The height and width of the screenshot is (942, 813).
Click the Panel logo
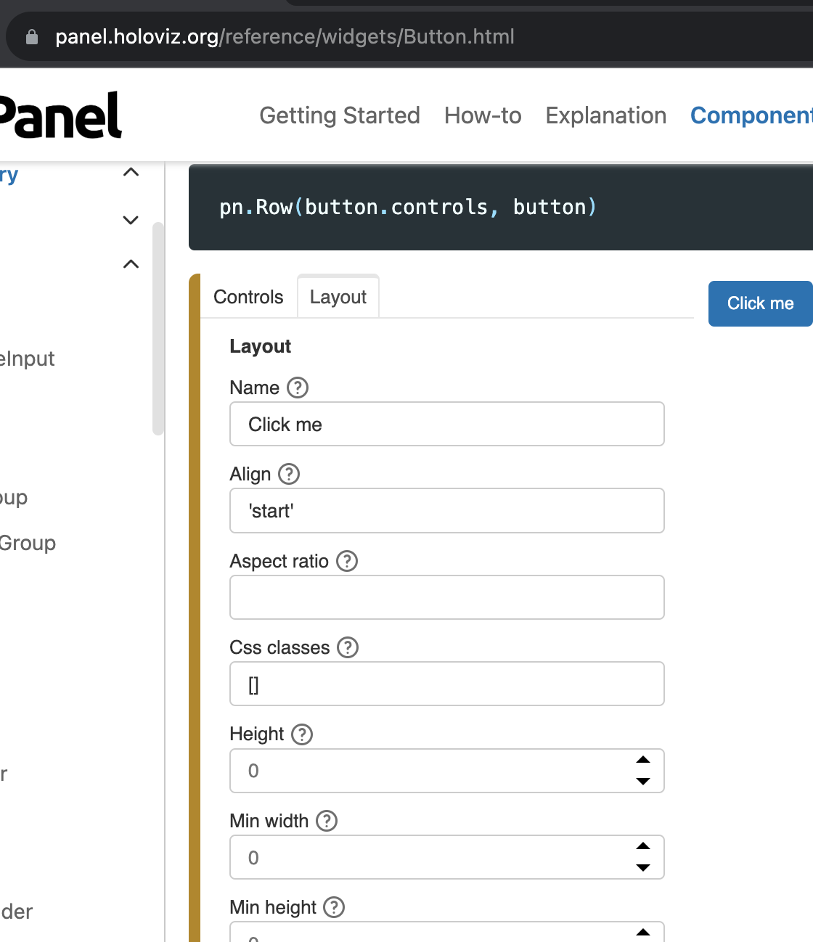click(x=62, y=116)
